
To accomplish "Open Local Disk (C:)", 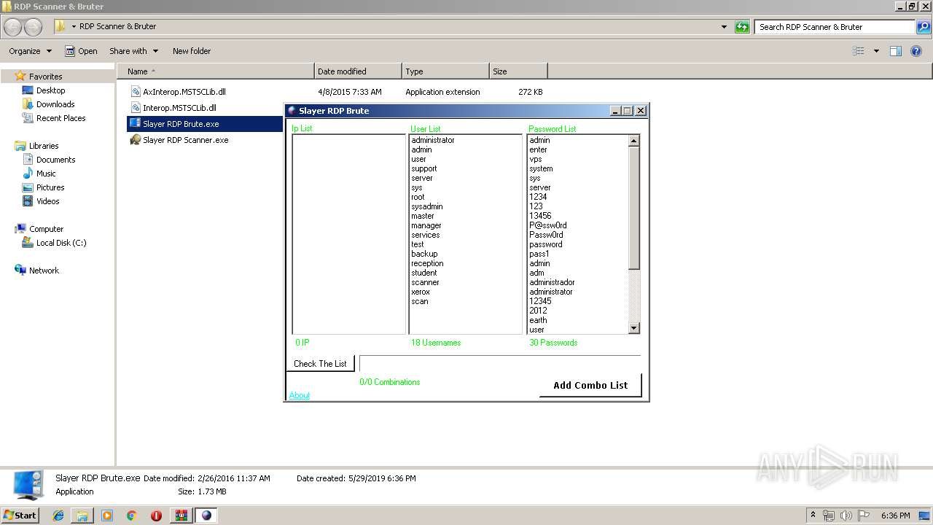I will pyautogui.click(x=61, y=243).
